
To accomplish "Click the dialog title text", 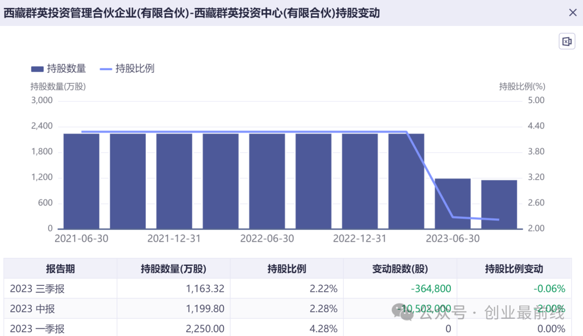I will (192, 13).
